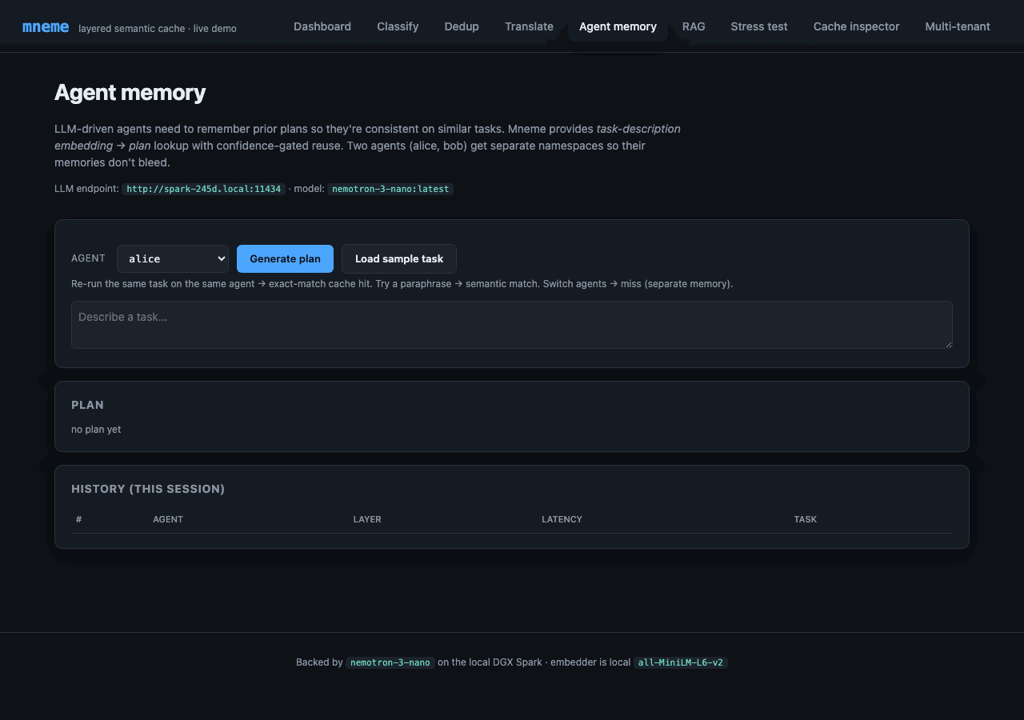Click the AGENT column header in history
Viewport: 1024px width, 720px height.
point(168,519)
